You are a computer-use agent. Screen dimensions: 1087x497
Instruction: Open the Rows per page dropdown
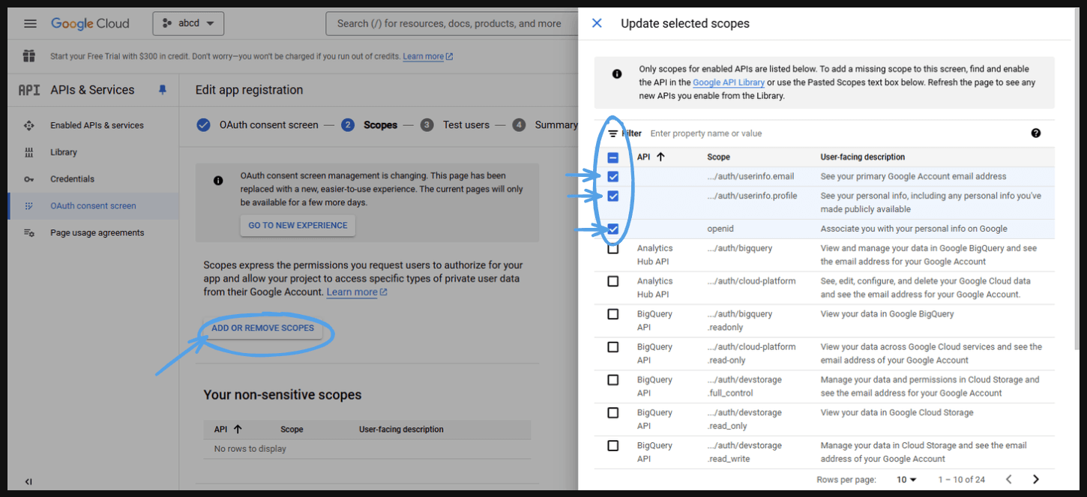906,480
